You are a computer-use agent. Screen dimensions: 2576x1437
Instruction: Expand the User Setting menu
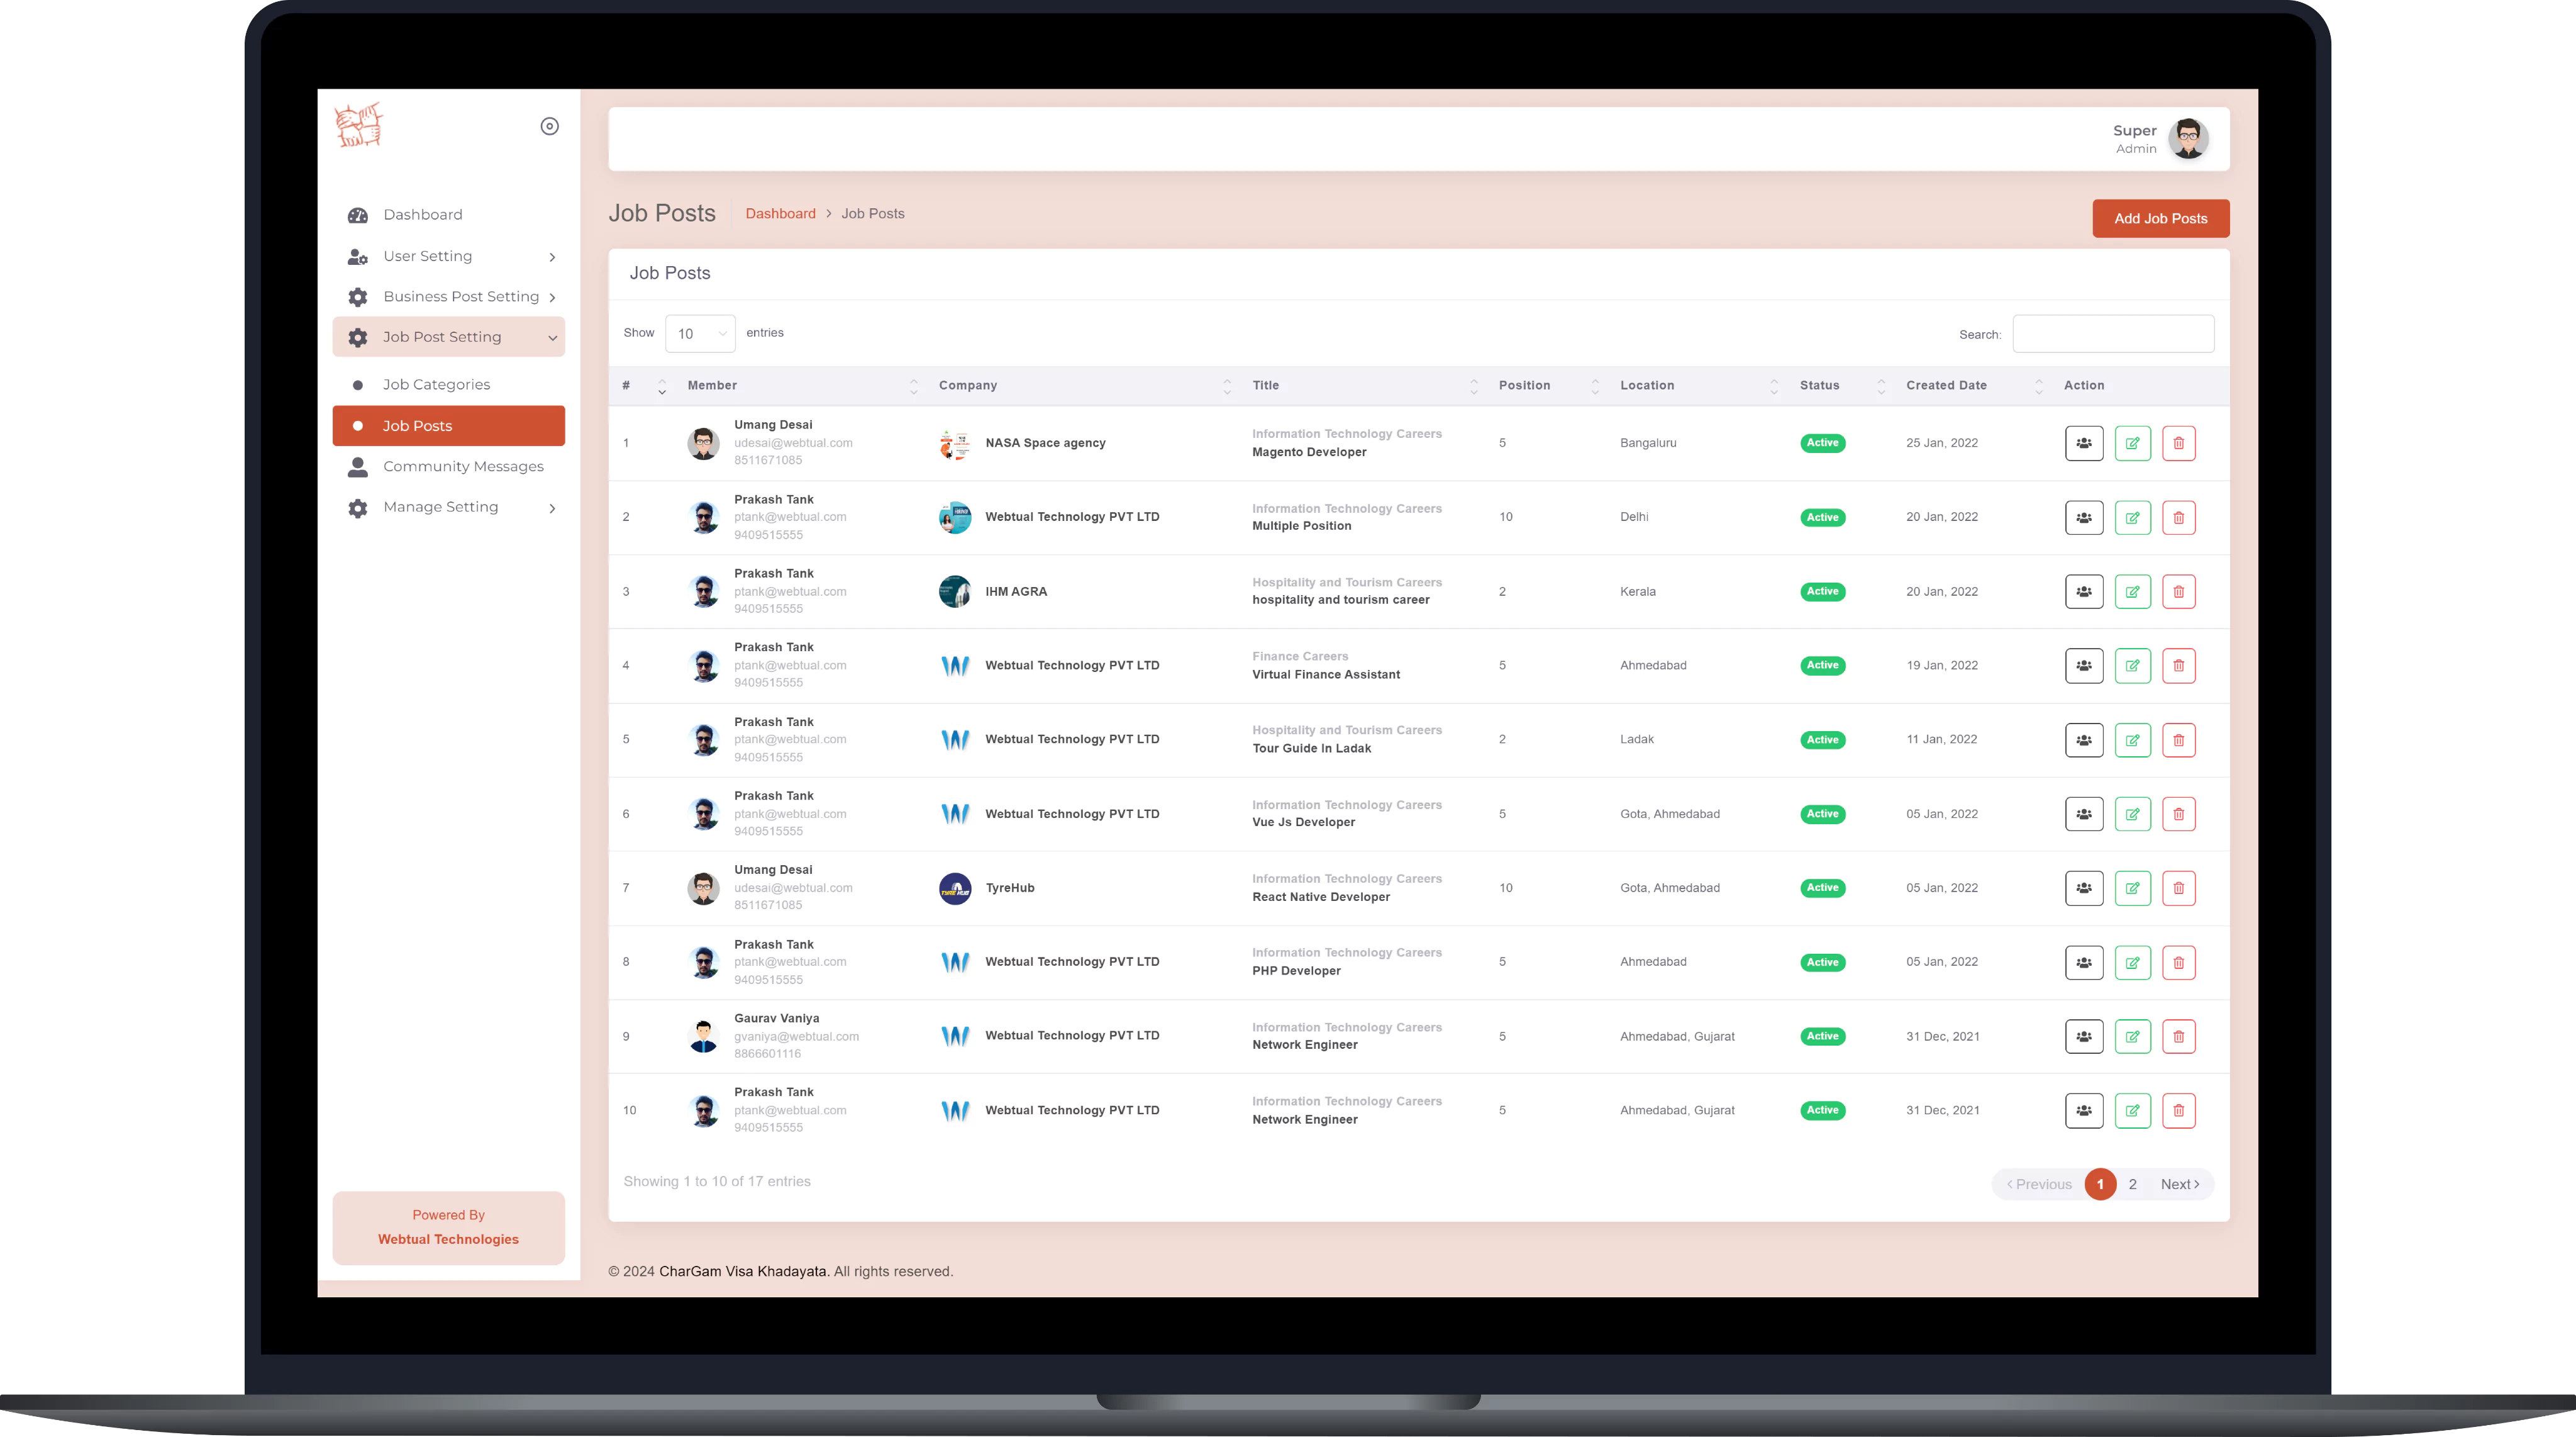pyautogui.click(x=448, y=256)
